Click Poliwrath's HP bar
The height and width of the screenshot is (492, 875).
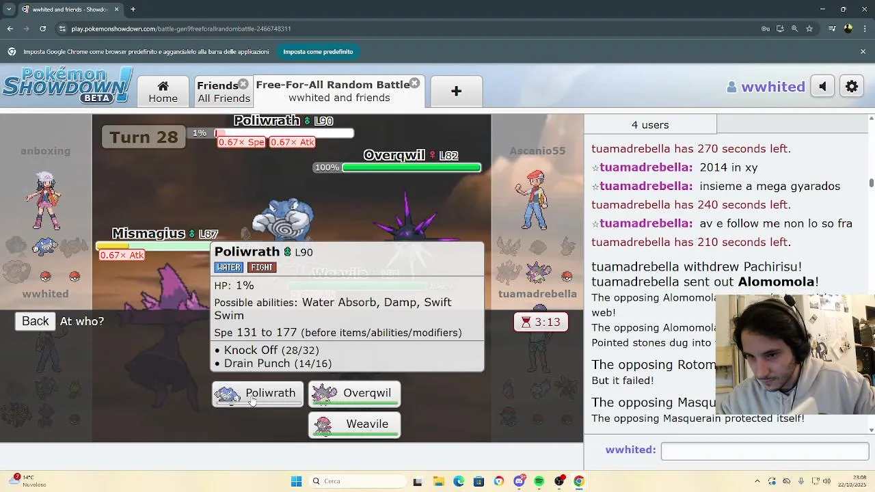tap(284, 133)
